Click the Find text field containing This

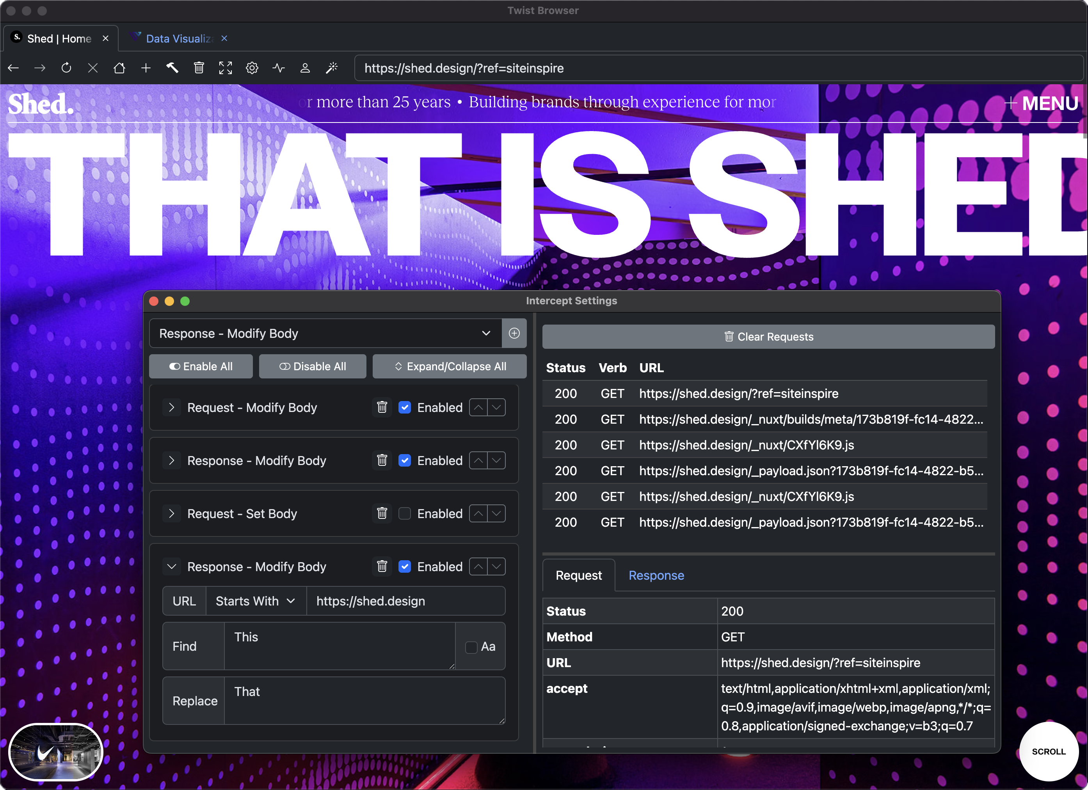(x=339, y=646)
